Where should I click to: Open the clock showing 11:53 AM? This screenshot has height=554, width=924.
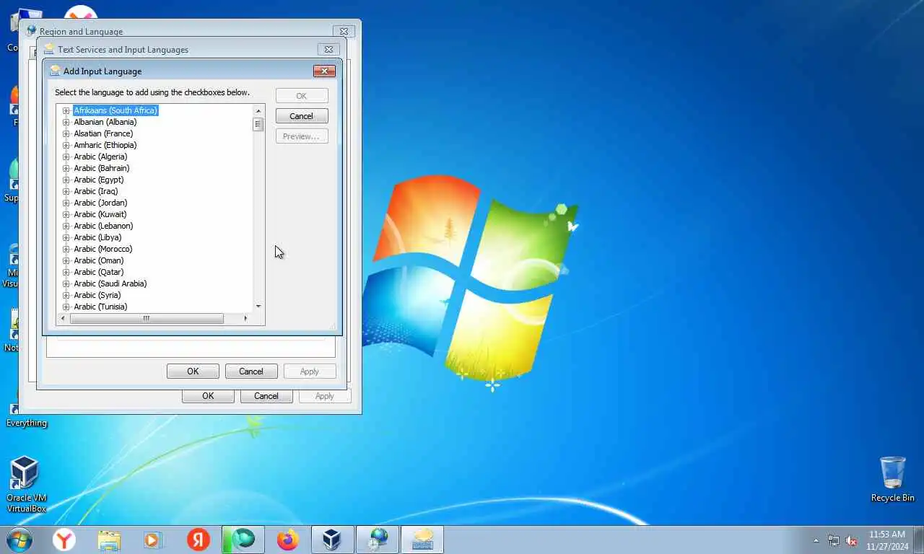(887, 540)
